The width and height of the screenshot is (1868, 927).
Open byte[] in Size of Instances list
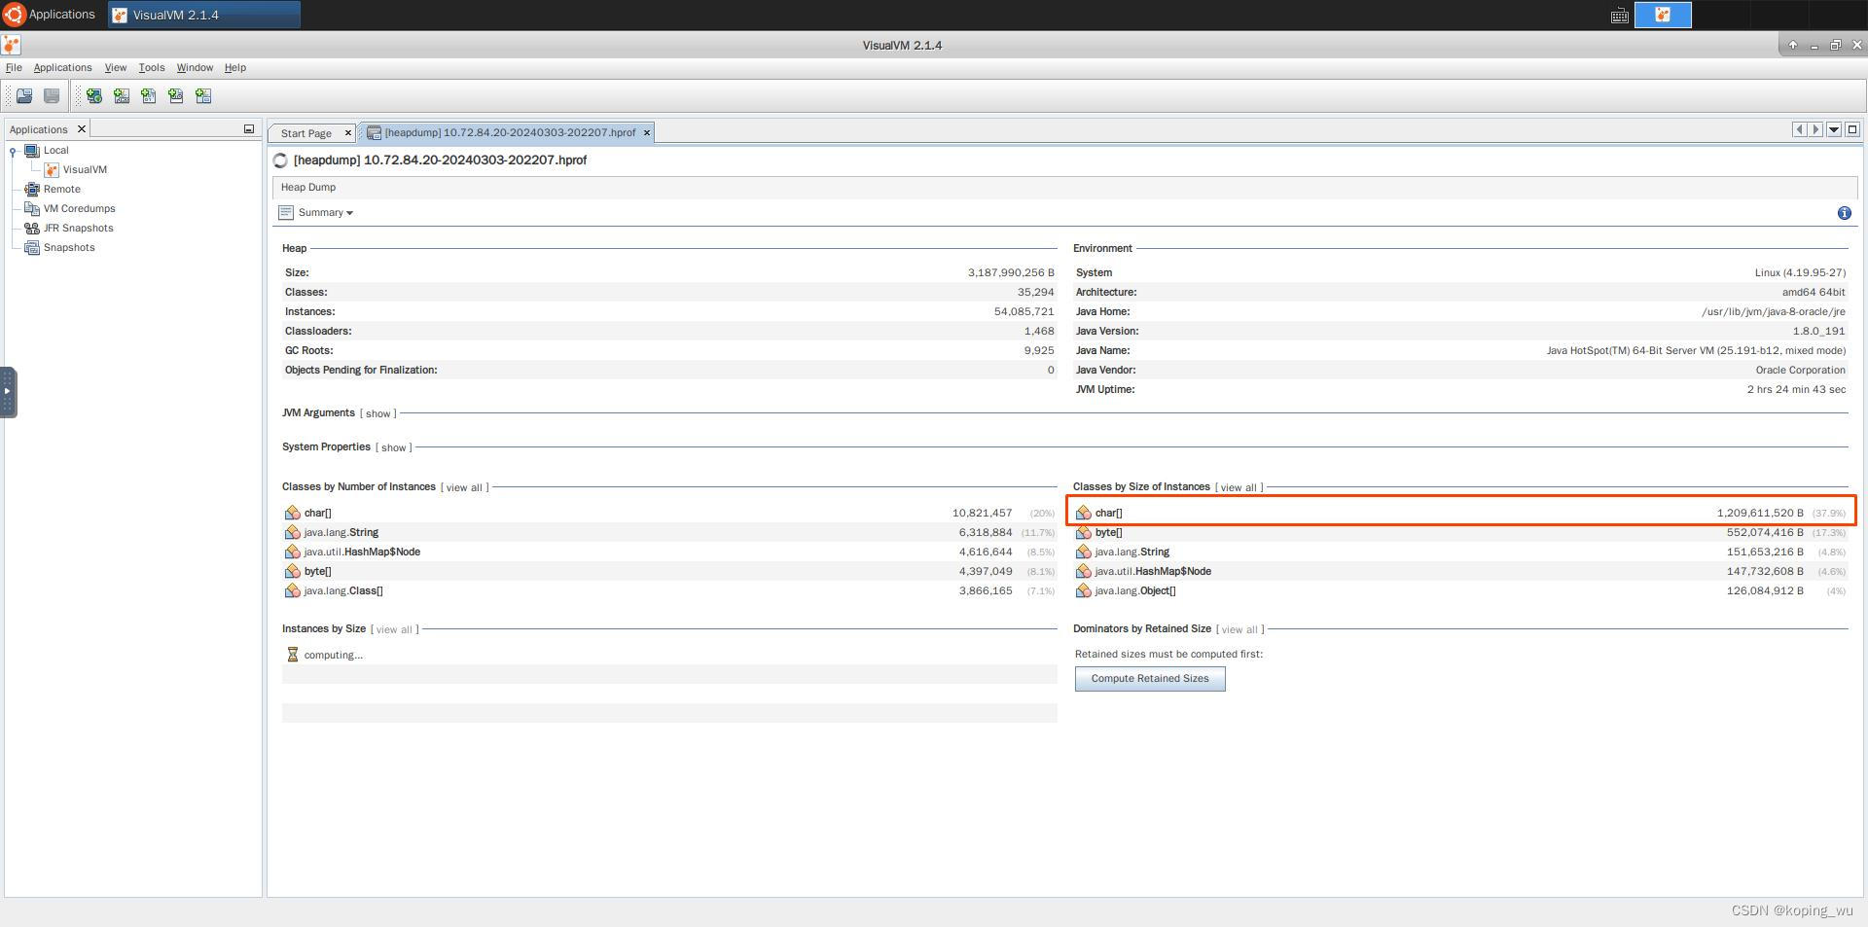(1108, 532)
